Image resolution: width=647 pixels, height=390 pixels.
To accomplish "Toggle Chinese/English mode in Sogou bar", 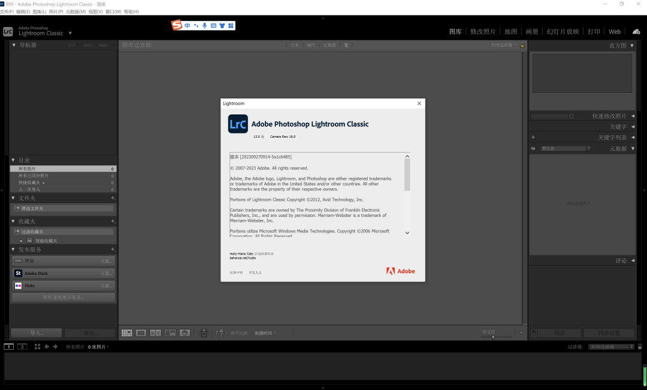I will coord(188,26).
